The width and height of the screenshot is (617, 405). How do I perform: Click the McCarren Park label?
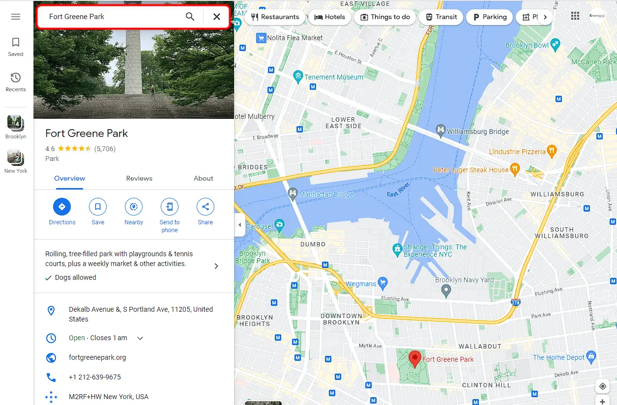tap(593, 62)
